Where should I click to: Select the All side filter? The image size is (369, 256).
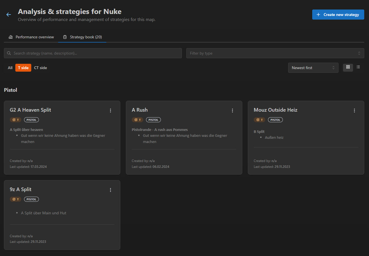point(10,67)
